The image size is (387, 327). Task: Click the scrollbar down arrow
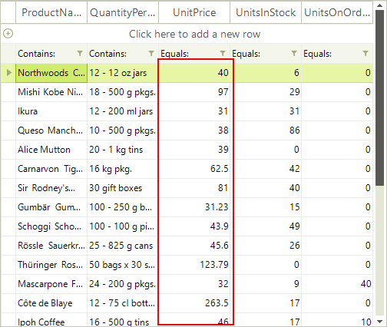click(379, 322)
